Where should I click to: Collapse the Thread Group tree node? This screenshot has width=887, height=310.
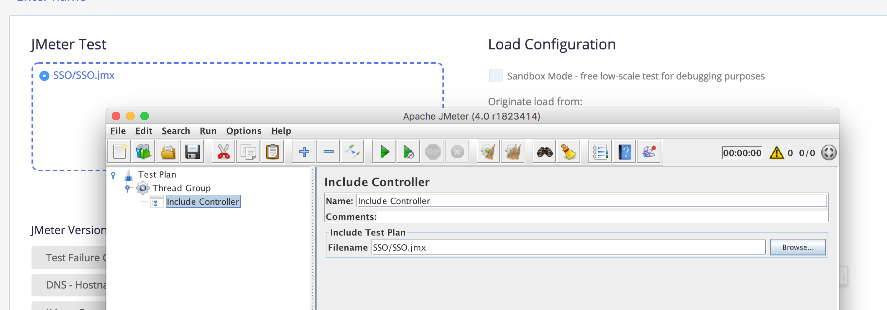(x=127, y=188)
